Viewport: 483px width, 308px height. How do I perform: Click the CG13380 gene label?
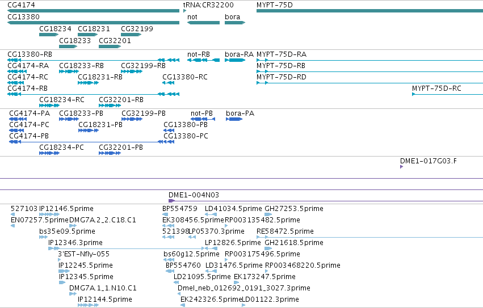[x=23, y=16]
